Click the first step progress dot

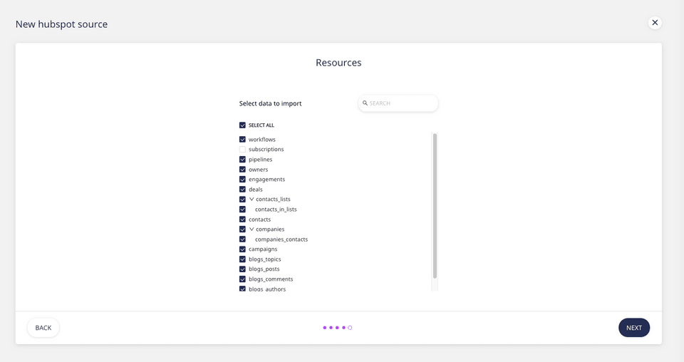tap(325, 328)
